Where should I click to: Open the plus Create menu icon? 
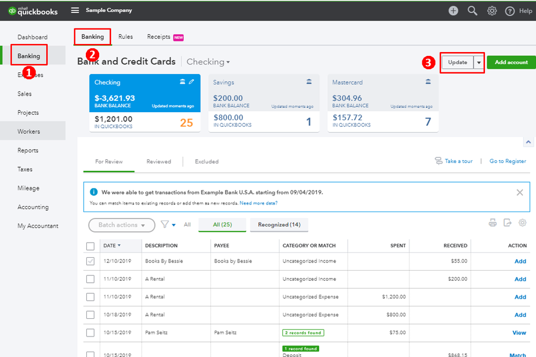(453, 11)
